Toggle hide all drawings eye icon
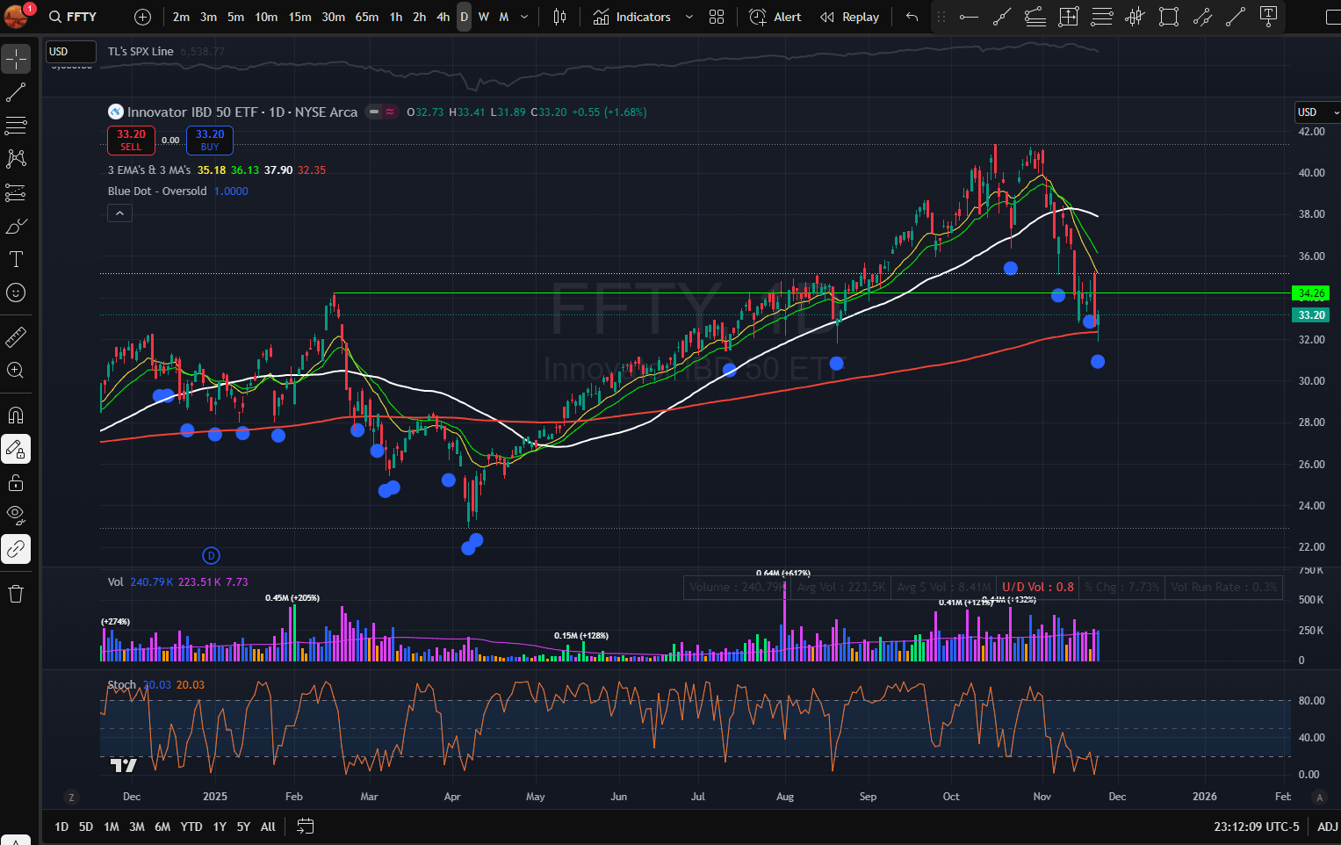This screenshot has height=845, width=1341. click(x=16, y=515)
